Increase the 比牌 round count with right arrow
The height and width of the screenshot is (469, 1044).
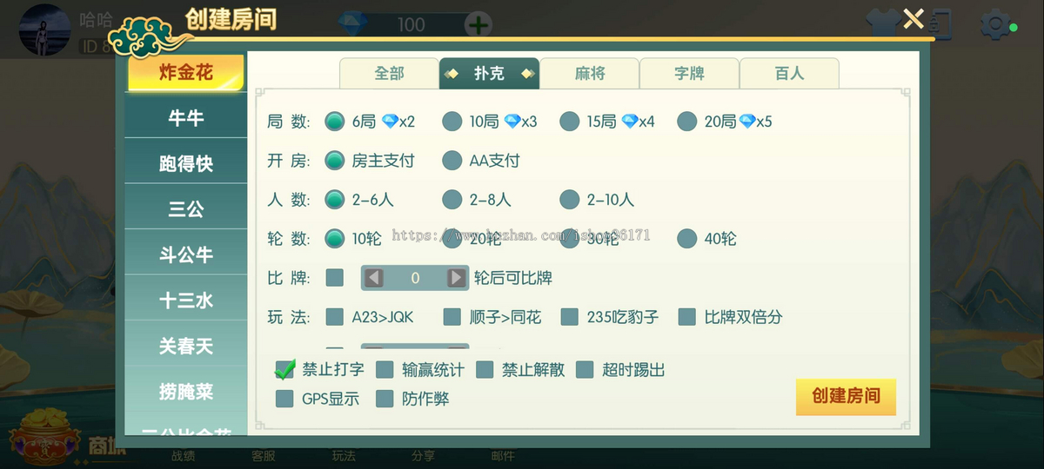(x=457, y=278)
